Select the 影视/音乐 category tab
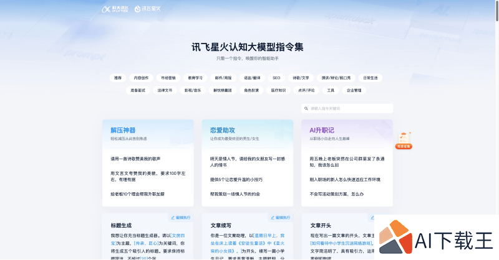Viewport: 499px width, 260px height. click(x=193, y=90)
